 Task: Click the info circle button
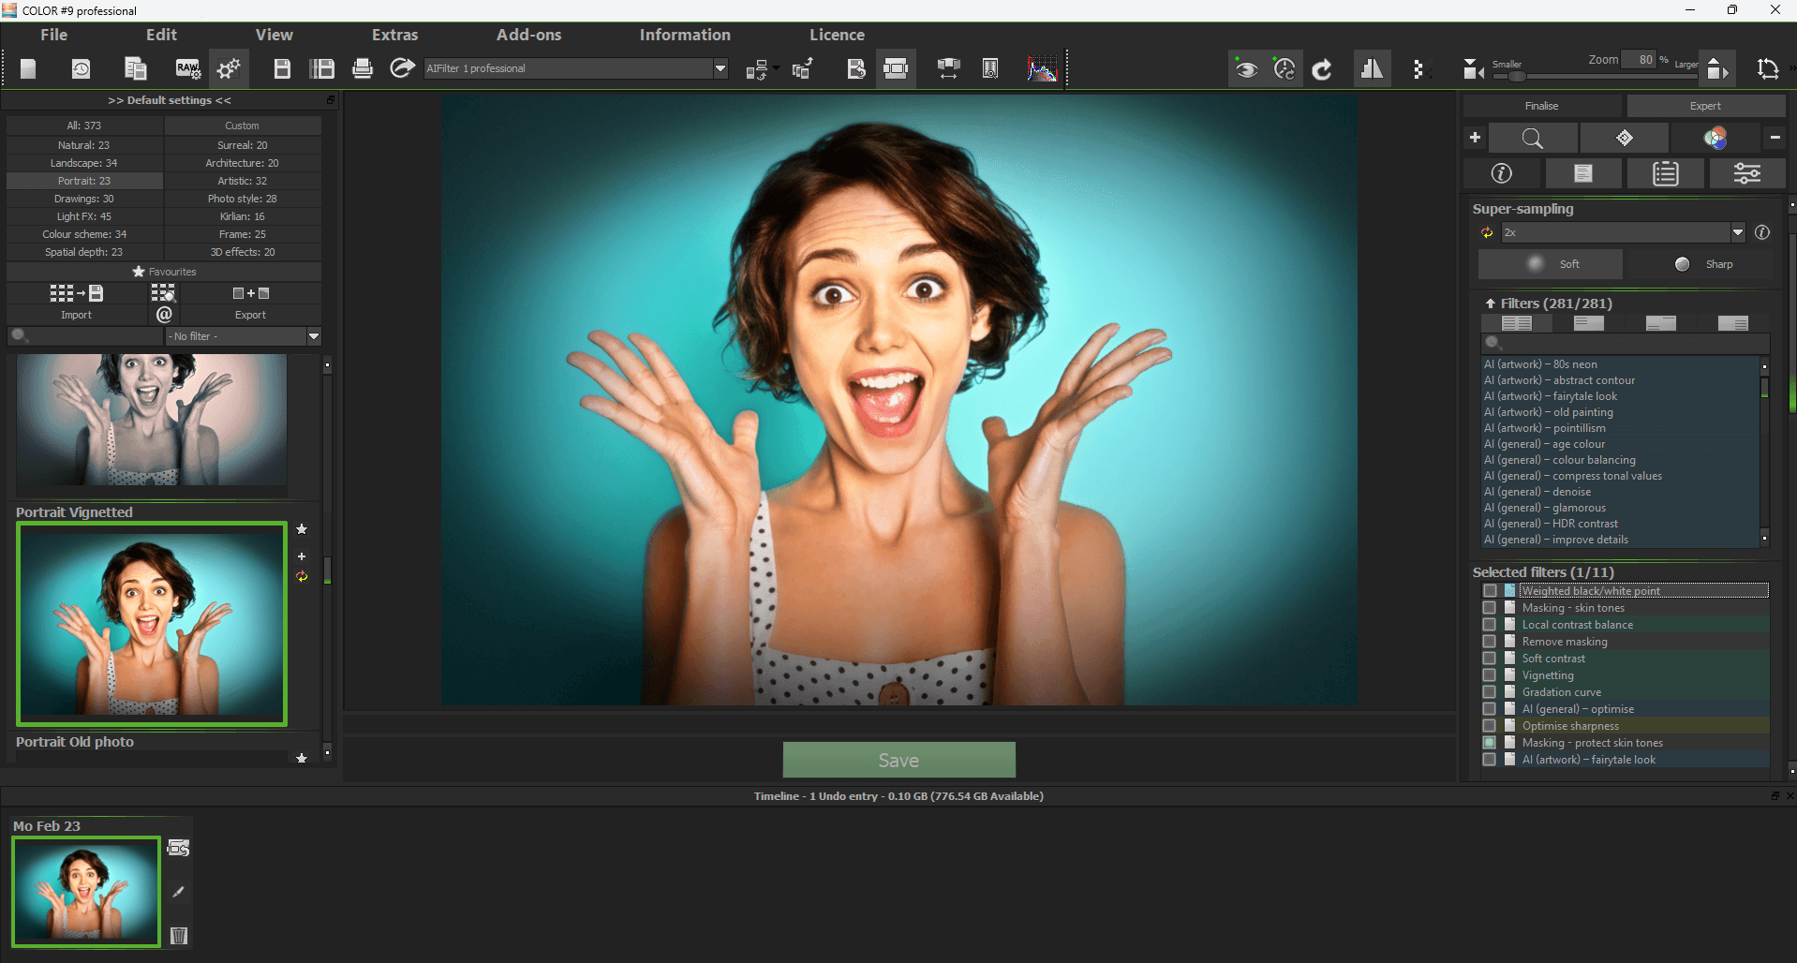pyautogui.click(x=1502, y=173)
